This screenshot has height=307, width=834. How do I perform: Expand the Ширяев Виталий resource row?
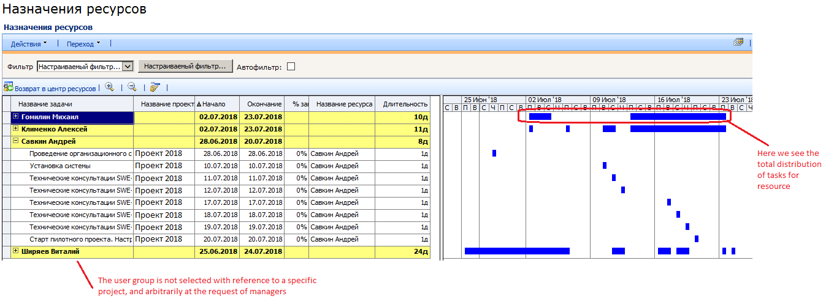click(15, 251)
